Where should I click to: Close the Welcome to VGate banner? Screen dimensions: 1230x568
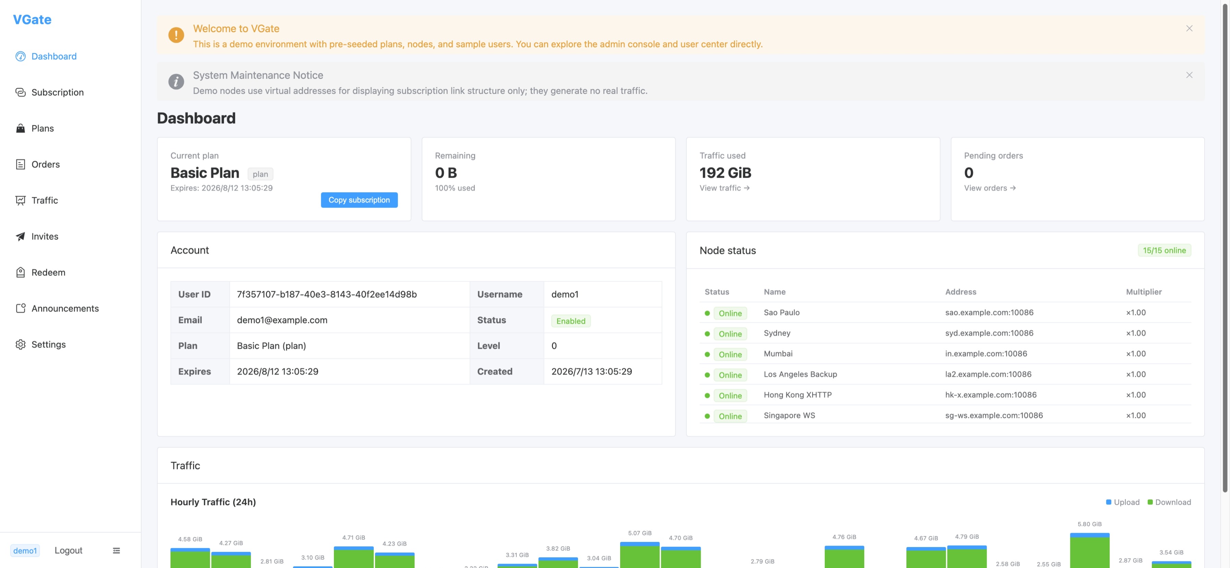[x=1189, y=29]
